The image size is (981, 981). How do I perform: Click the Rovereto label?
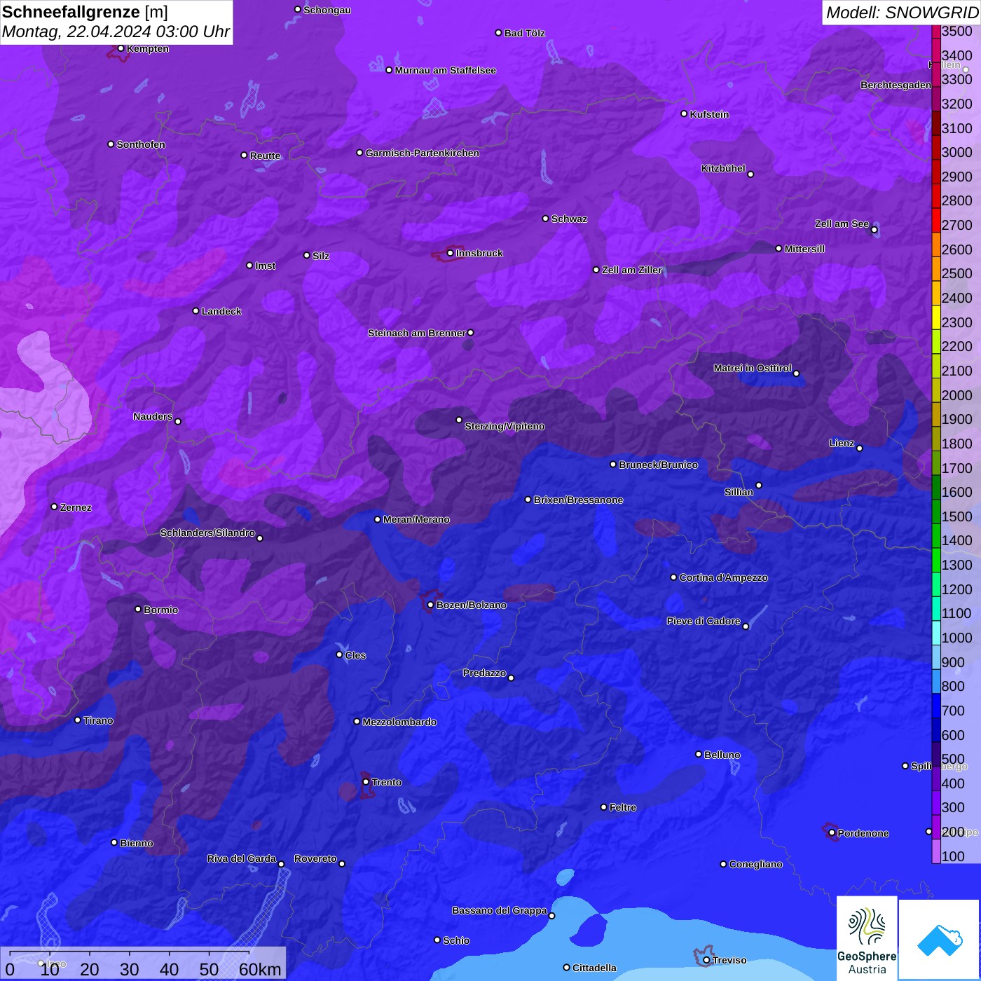[315, 858]
